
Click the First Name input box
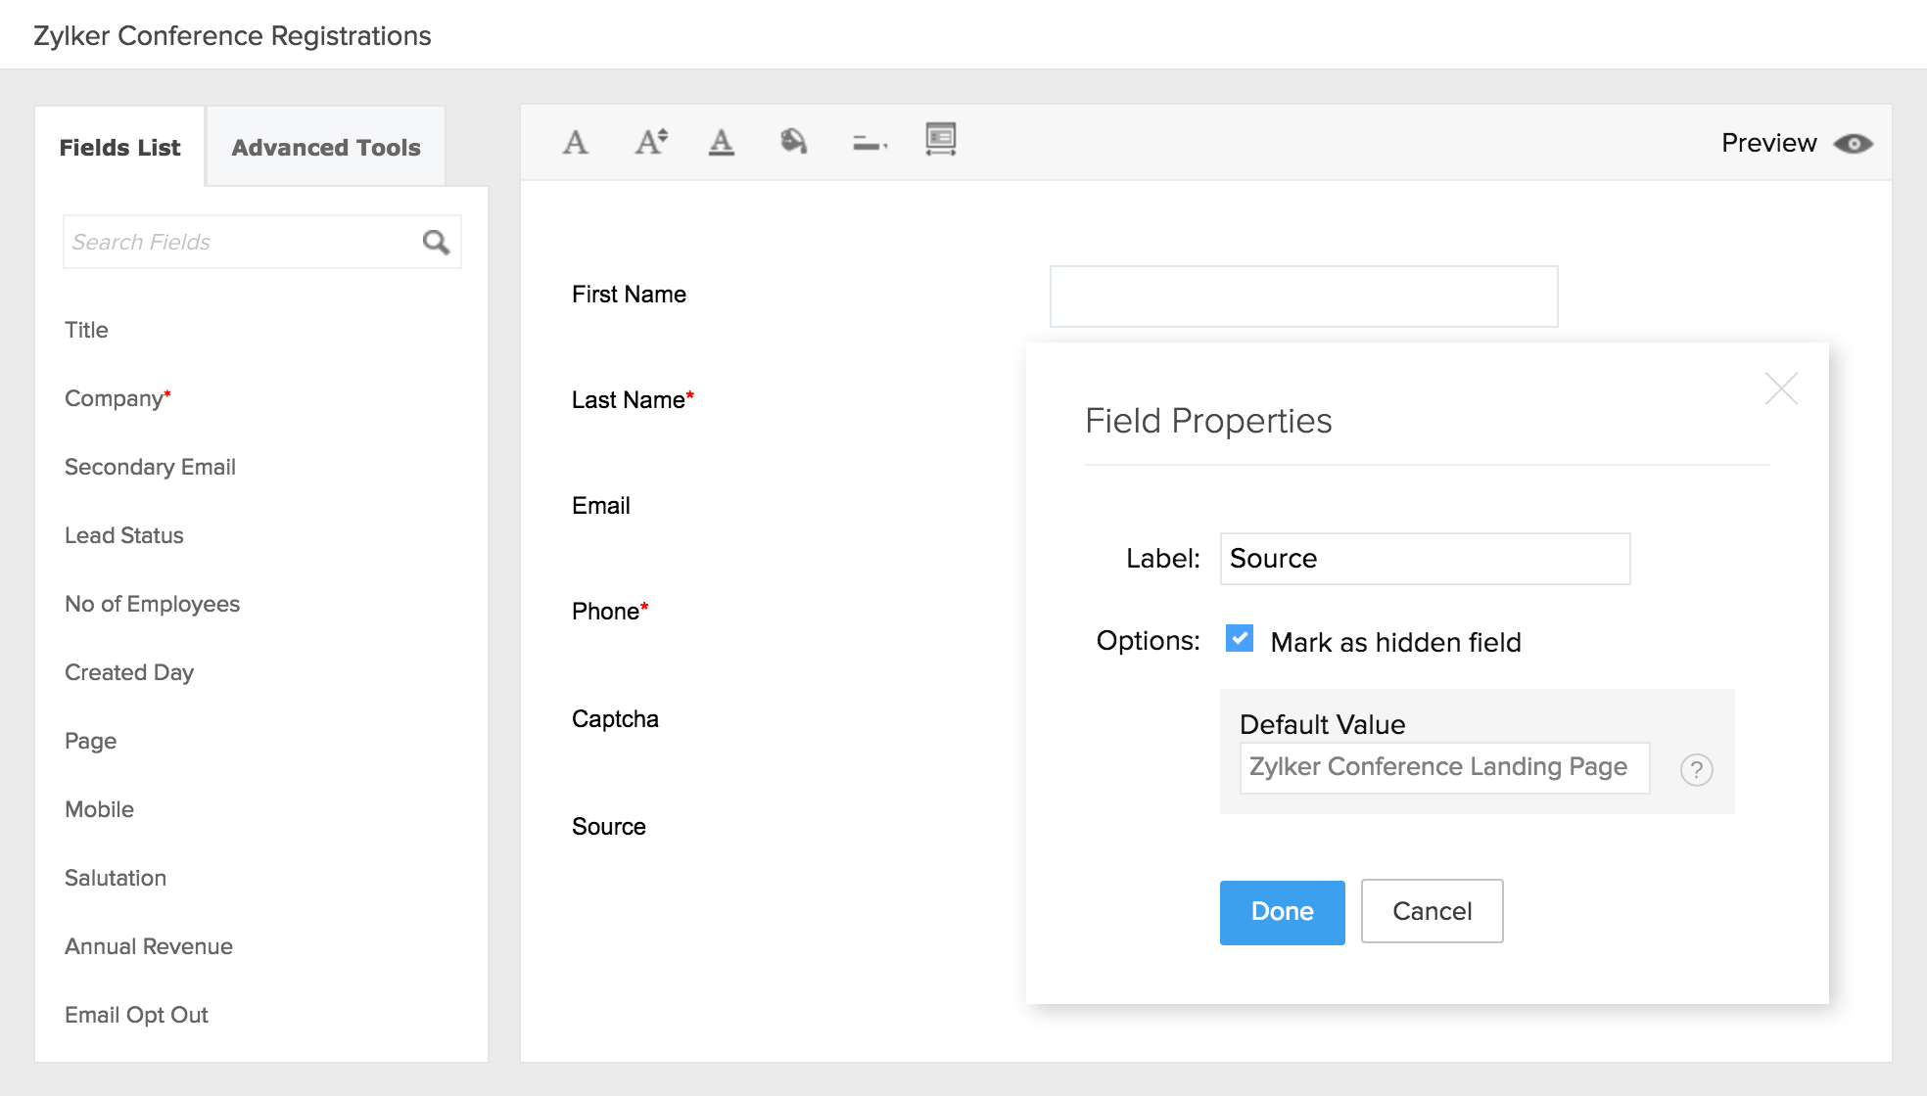click(x=1303, y=297)
